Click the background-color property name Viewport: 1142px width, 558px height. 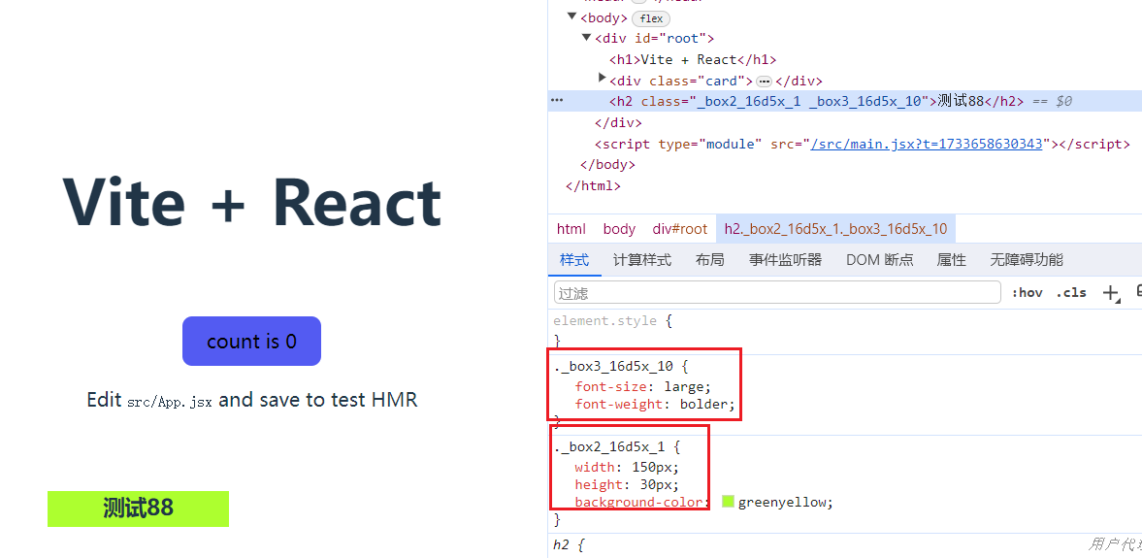coord(638,502)
